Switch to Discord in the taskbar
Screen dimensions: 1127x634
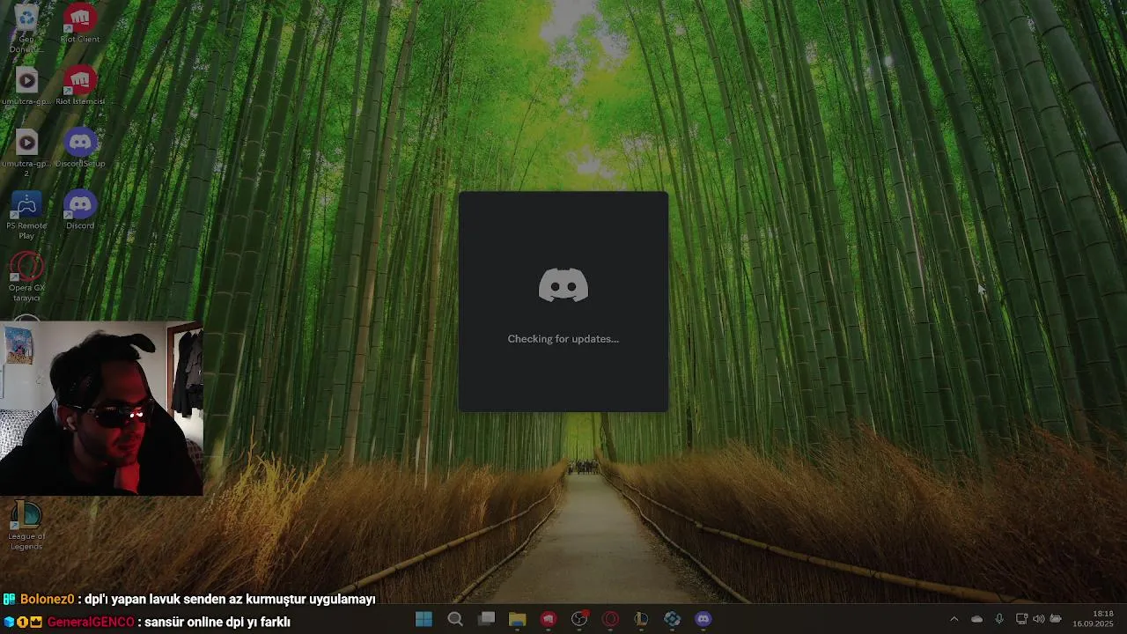pos(703,619)
